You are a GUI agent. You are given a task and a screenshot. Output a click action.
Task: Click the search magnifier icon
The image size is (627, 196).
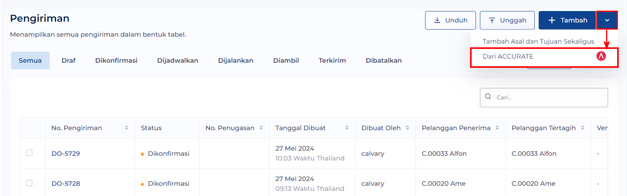click(488, 97)
